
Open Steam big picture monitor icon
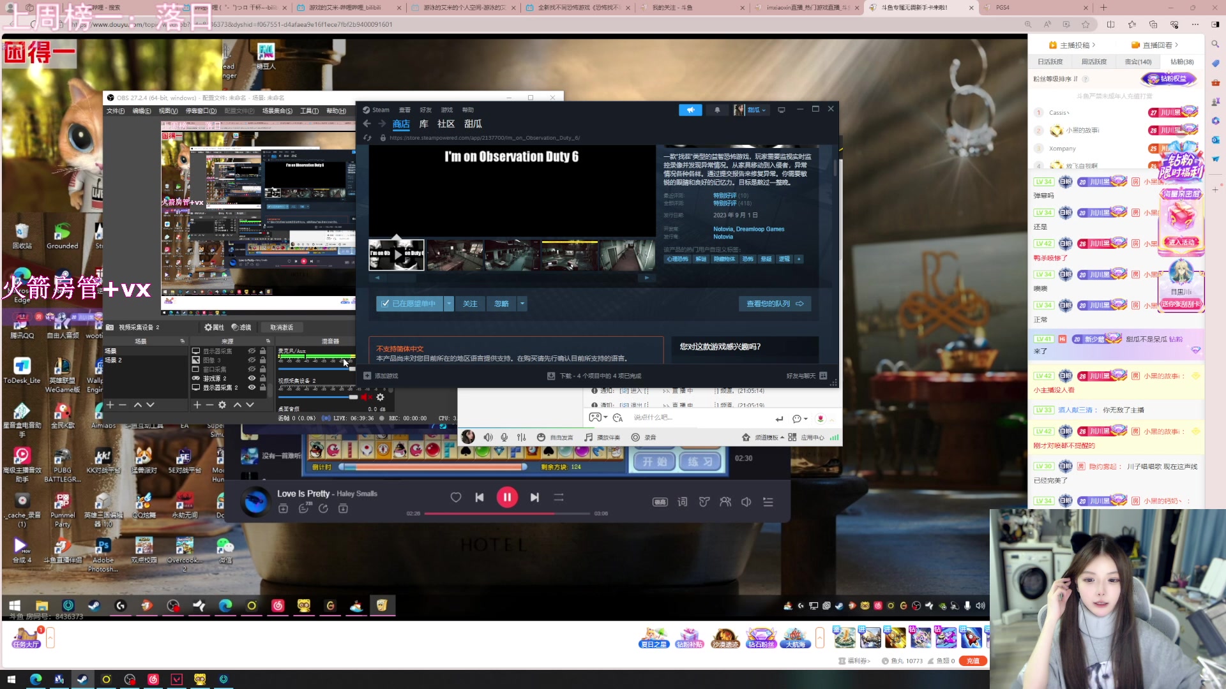(782, 110)
